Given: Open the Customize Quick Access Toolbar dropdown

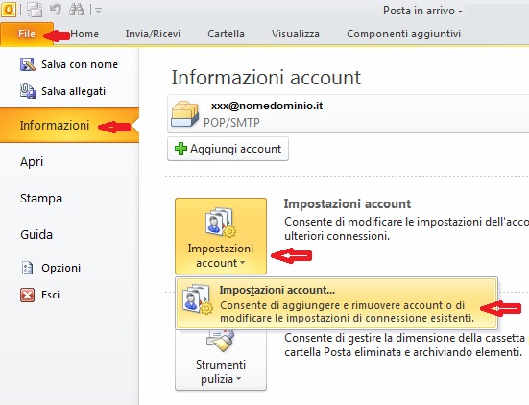Looking at the screenshot, I should pos(98,11).
